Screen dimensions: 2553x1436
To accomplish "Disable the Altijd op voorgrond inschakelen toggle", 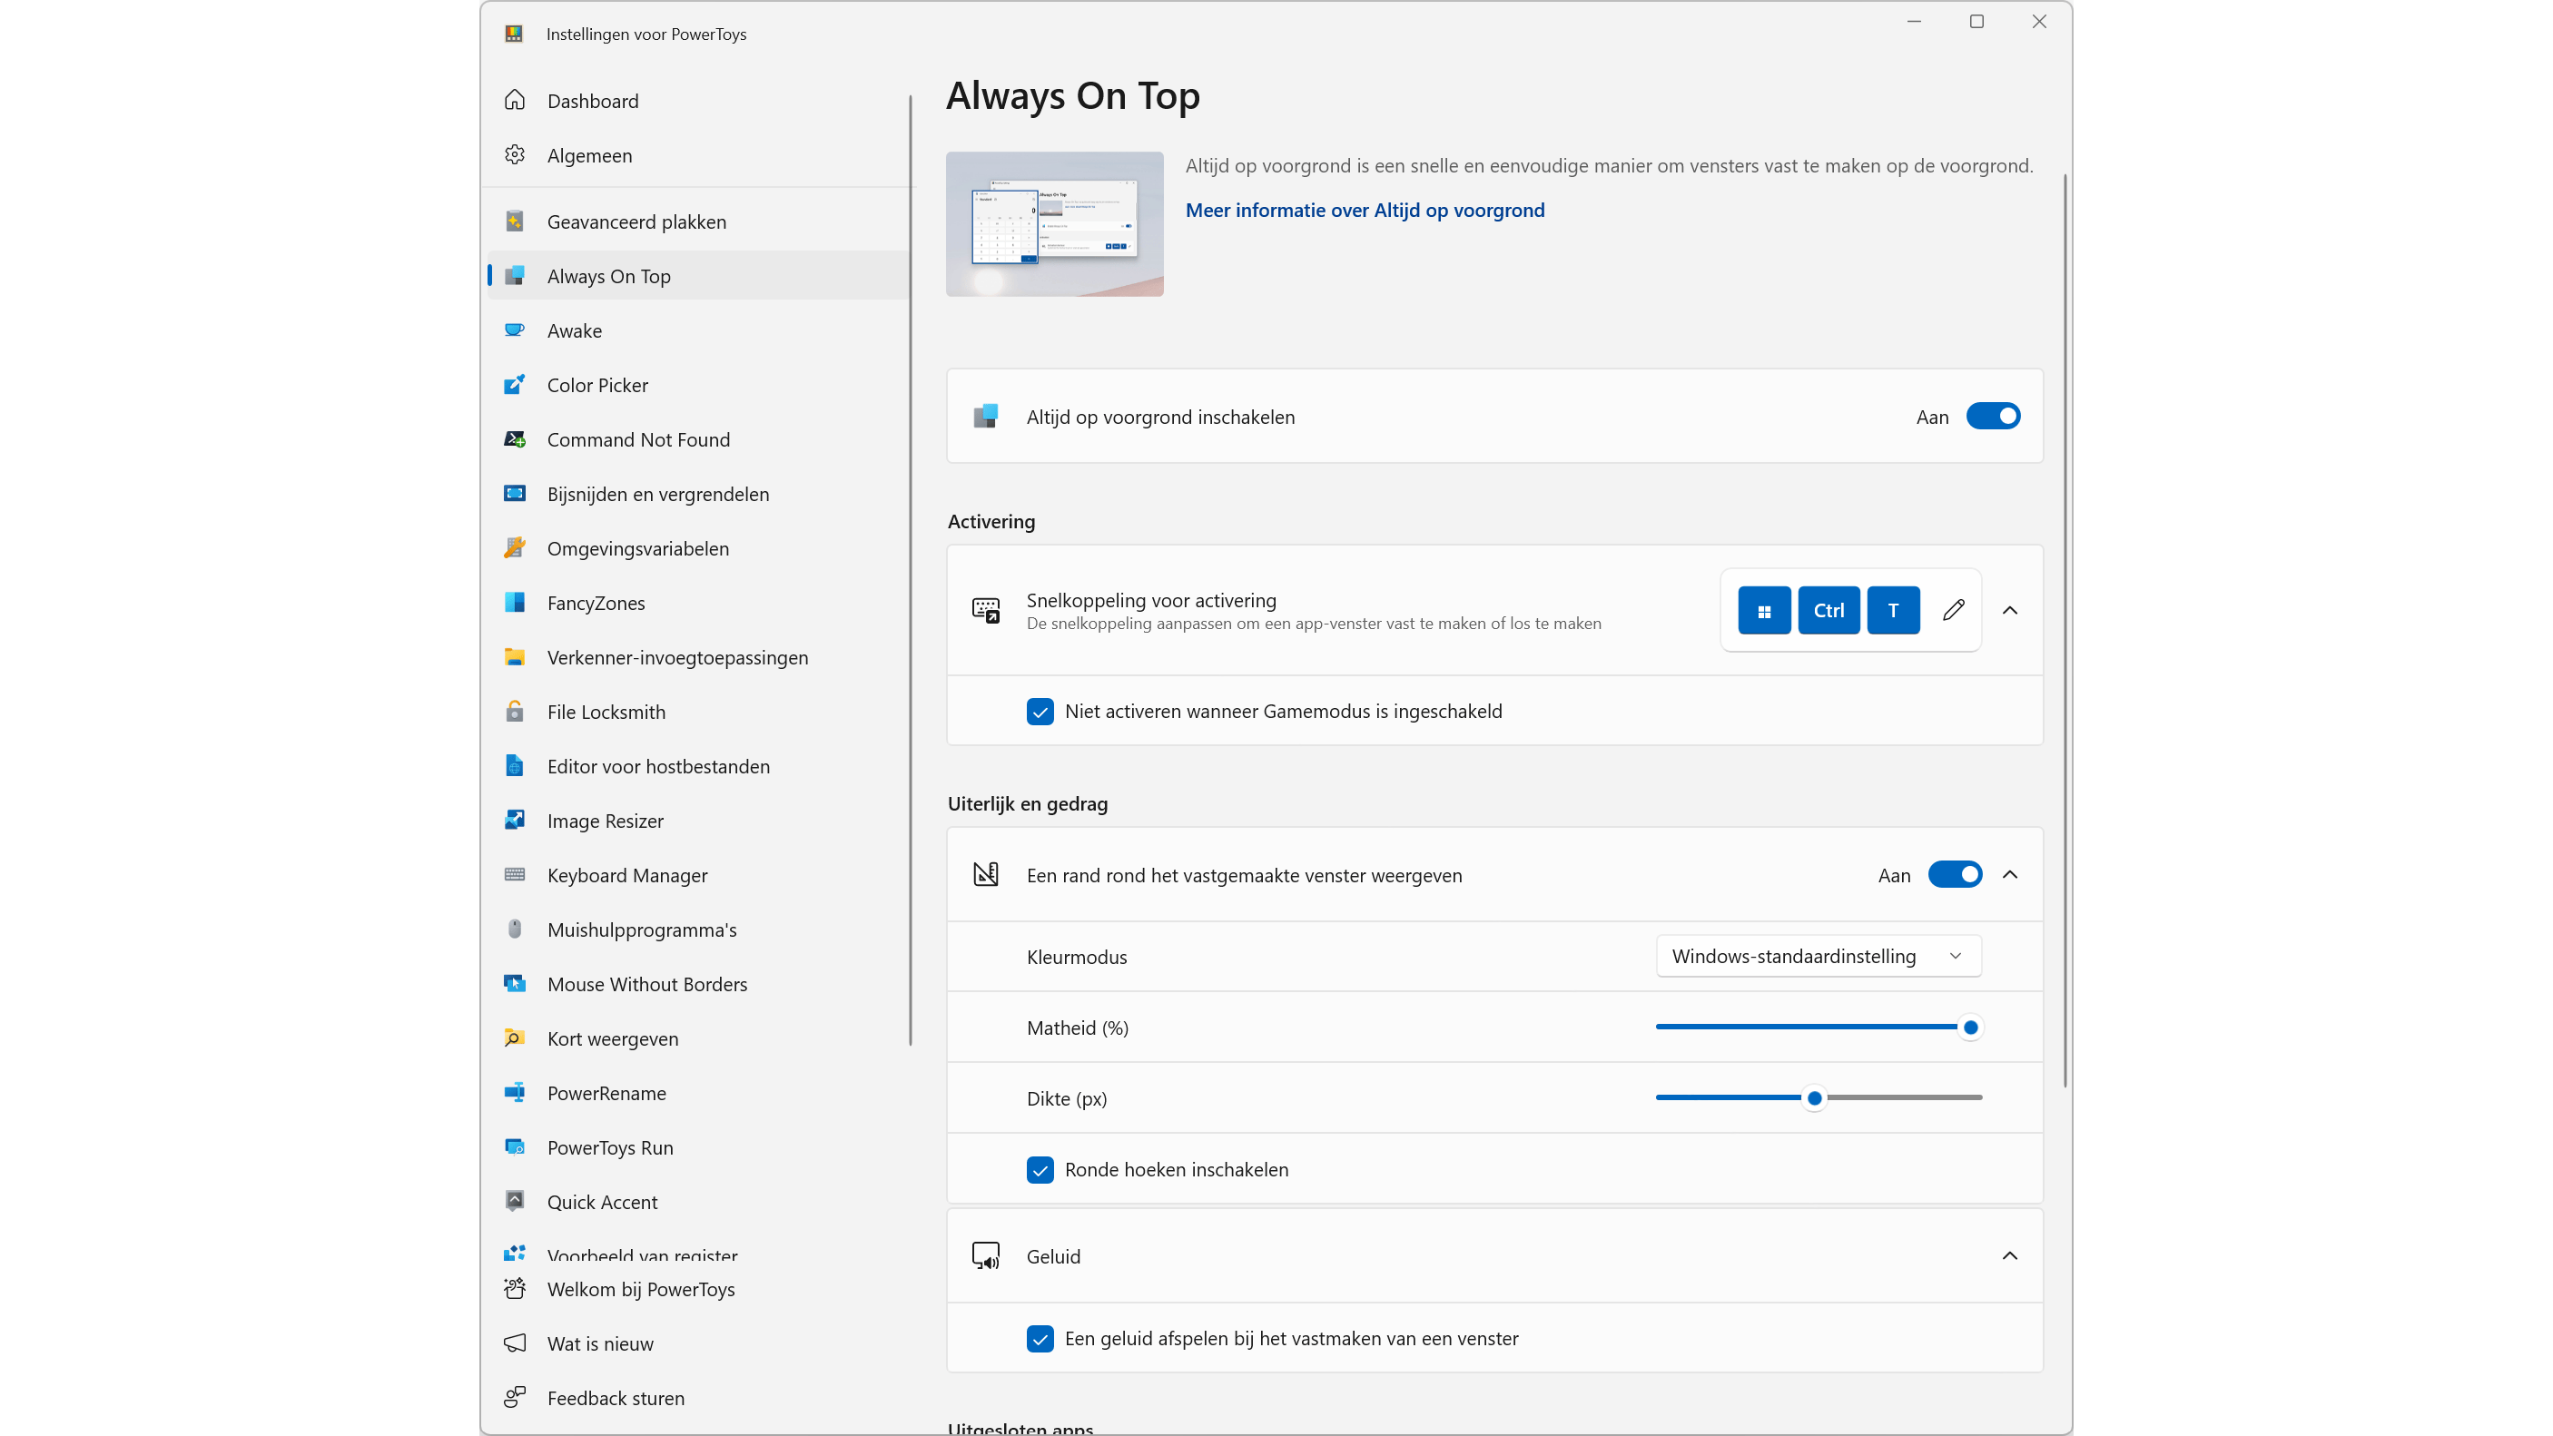I will pyautogui.click(x=1993, y=417).
